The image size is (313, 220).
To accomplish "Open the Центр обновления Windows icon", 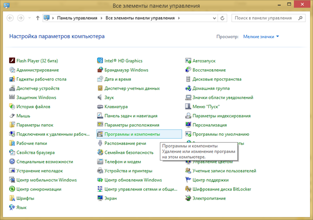I will click(x=100, y=179).
